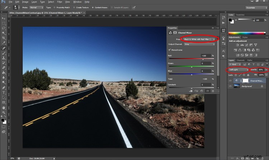Open the brush Mode Normal dropdown

click(x=36, y=8)
